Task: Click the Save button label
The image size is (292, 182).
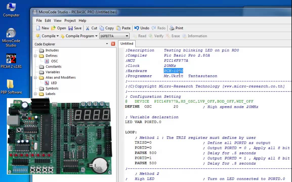Action: 78,28
